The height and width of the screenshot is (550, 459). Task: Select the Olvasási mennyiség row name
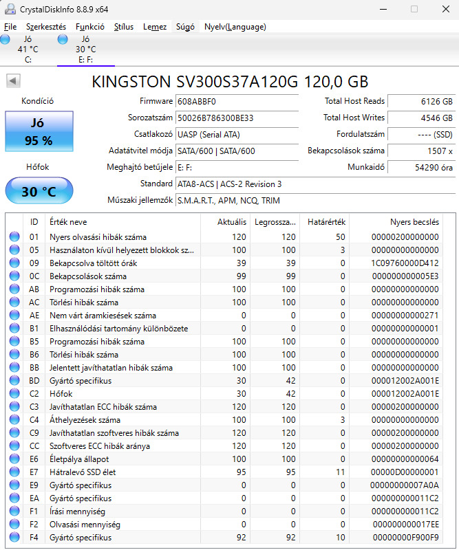click(85, 525)
